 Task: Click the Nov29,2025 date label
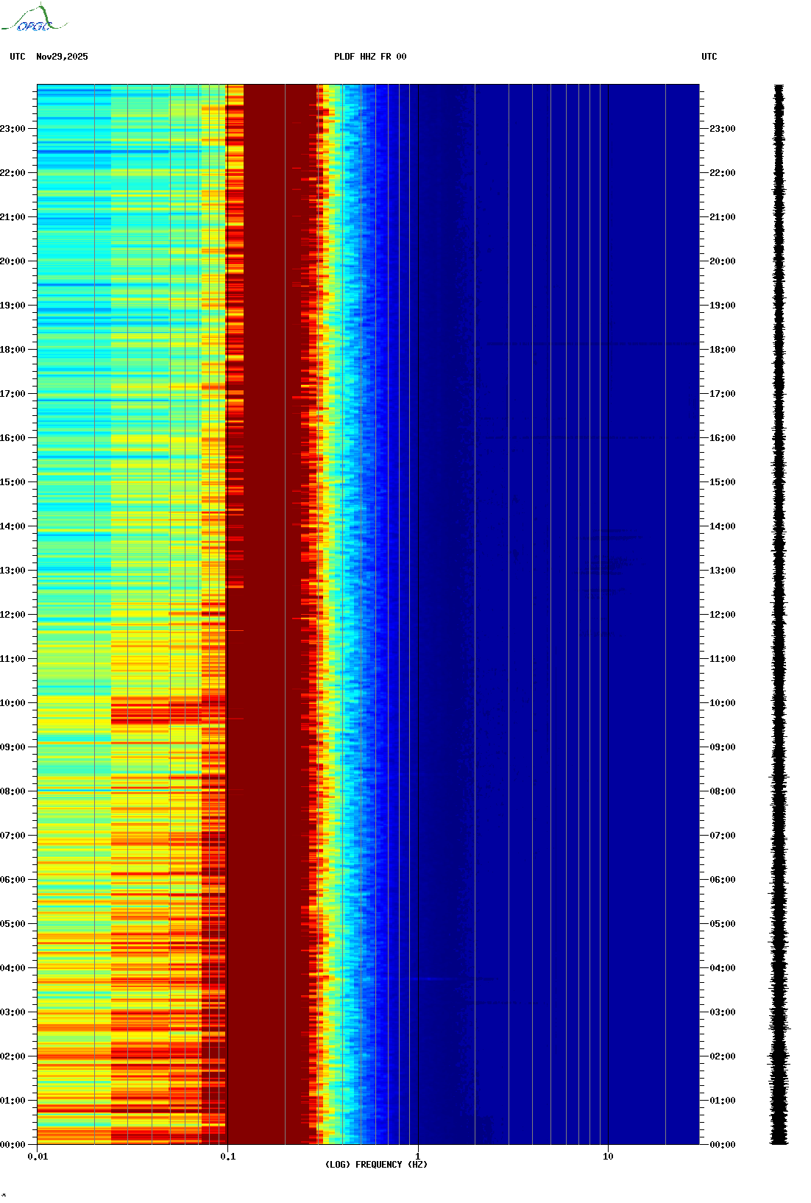[x=62, y=57]
